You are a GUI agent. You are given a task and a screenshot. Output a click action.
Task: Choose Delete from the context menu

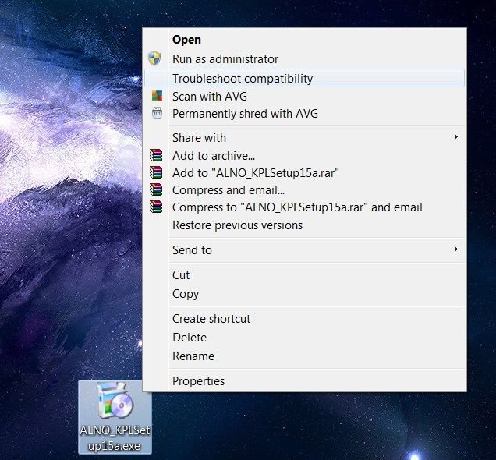coord(190,338)
